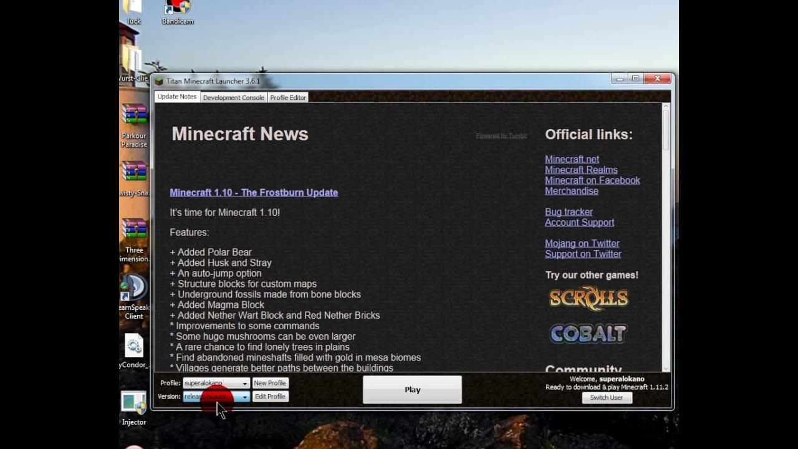Expand the Profile dropdown superalokano
Screen dimensions: 798x449
(216, 383)
